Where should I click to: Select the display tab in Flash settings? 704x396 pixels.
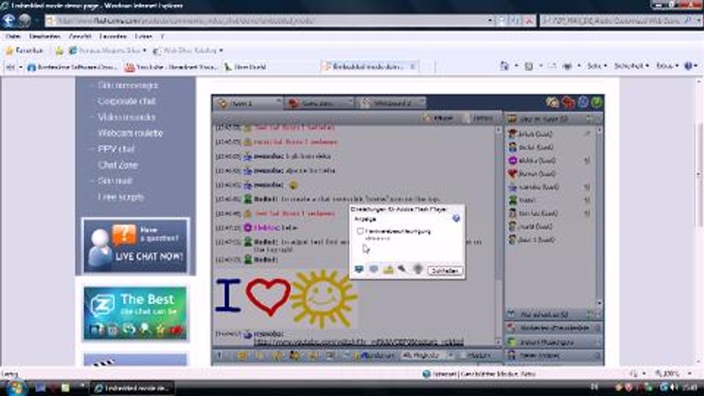(360, 269)
